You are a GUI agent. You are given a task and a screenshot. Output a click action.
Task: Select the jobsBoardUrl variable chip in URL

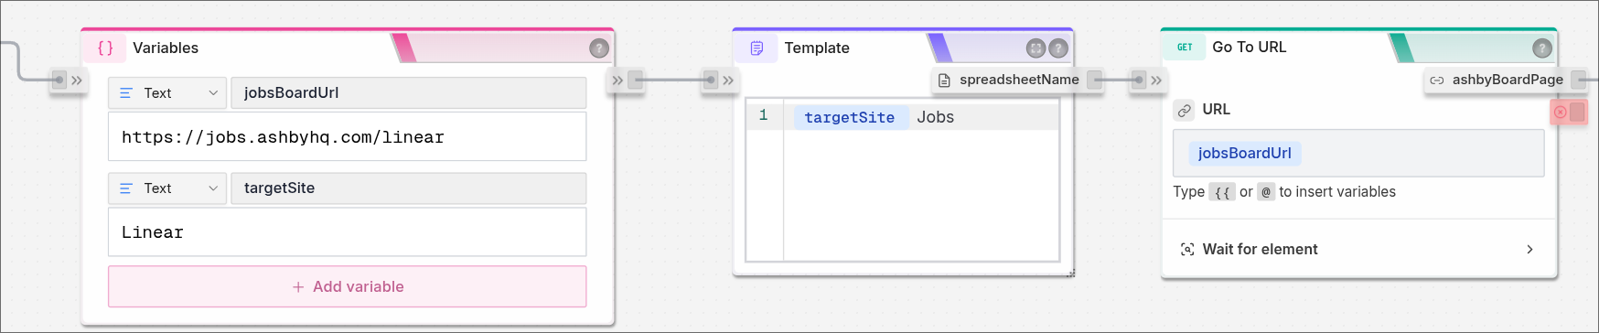click(1245, 153)
